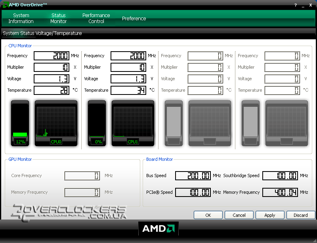
Task: Click the AMD OverDrive title bar logo
Action: (x=5, y=5)
